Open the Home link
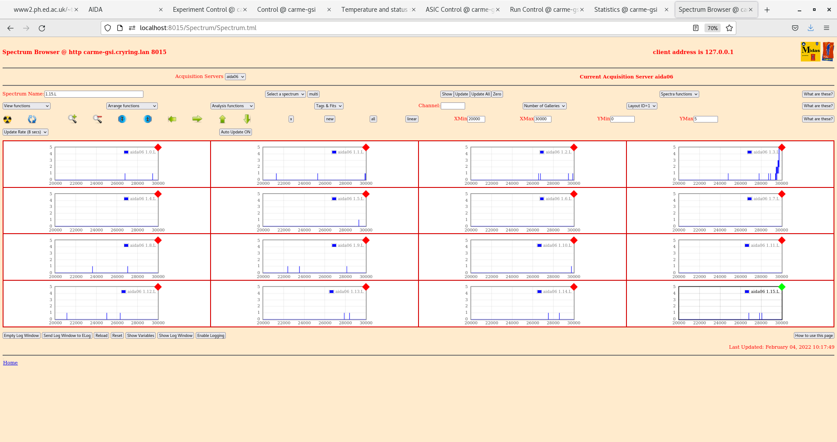837x442 pixels. [10, 362]
